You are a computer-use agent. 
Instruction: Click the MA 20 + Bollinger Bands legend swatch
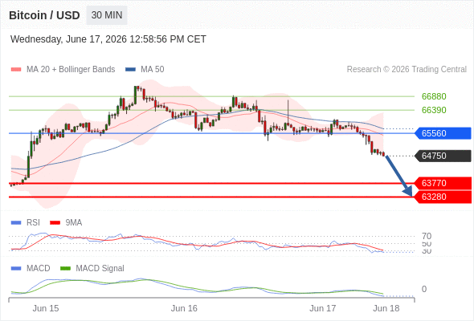(x=16, y=70)
